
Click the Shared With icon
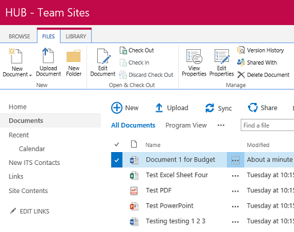(x=241, y=62)
